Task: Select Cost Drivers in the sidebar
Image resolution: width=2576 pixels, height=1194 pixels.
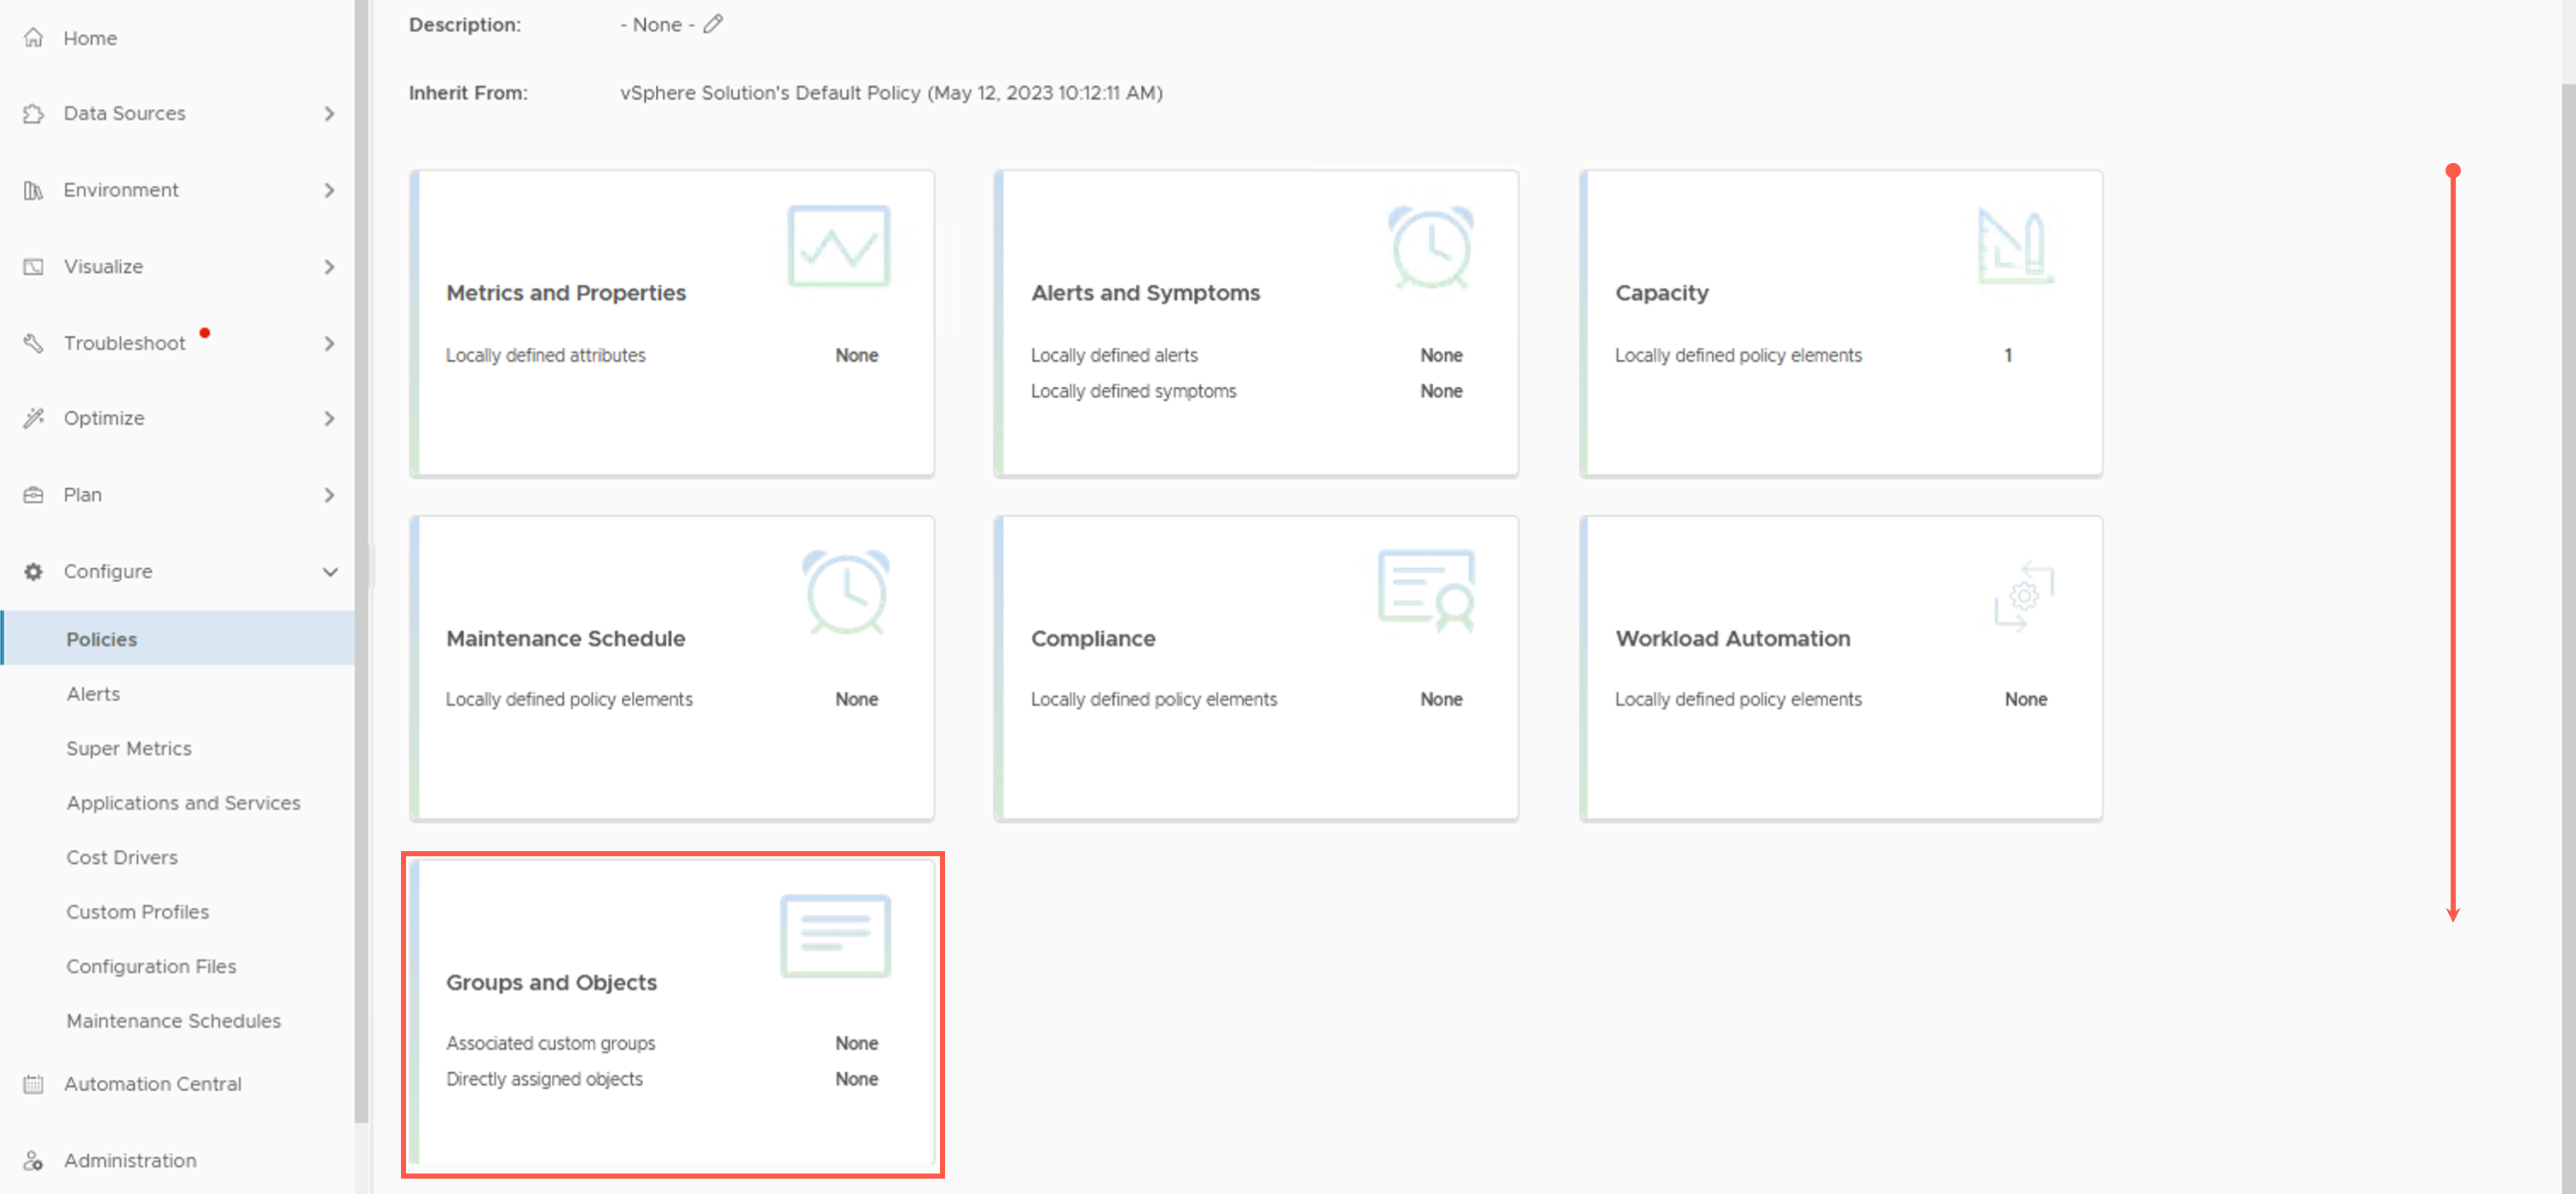Action: click(122, 857)
